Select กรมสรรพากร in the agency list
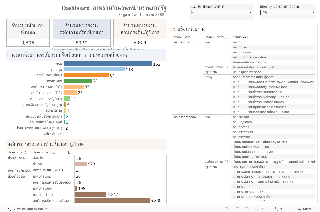Image resolution: width=320 pixels, height=212 pixels. coord(241,137)
